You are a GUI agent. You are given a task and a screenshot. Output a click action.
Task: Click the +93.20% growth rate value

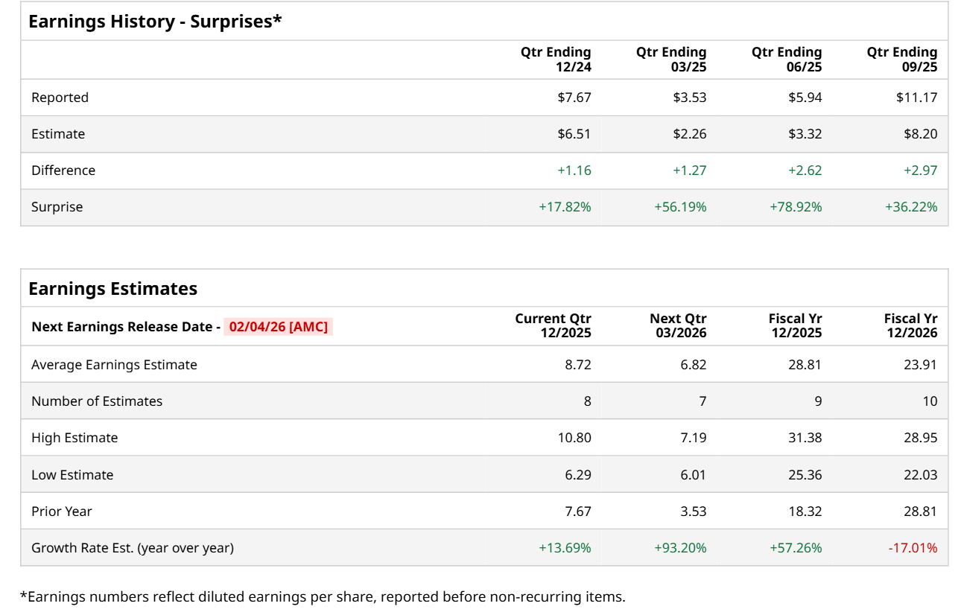click(680, 548)
